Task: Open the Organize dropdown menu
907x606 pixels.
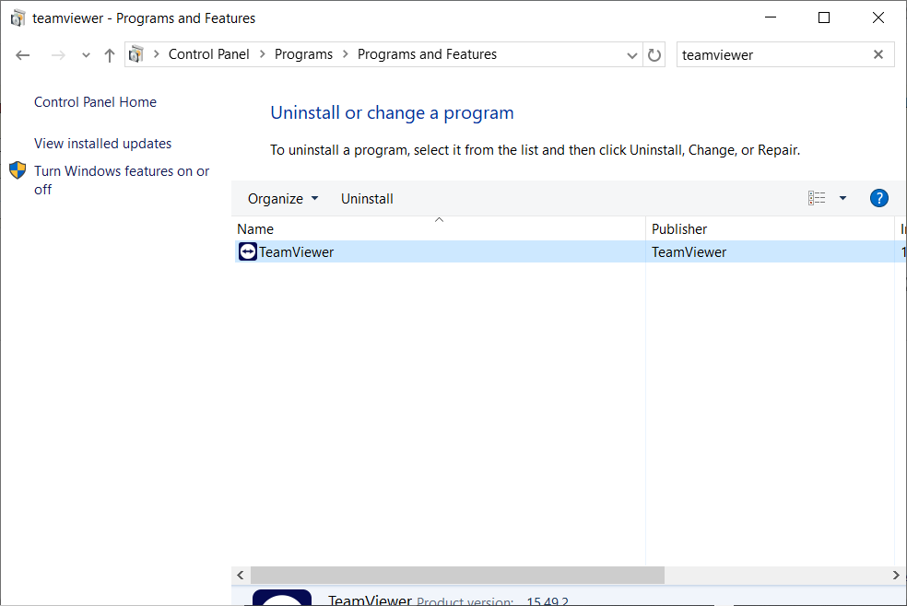Action: (x=283, y=199)
